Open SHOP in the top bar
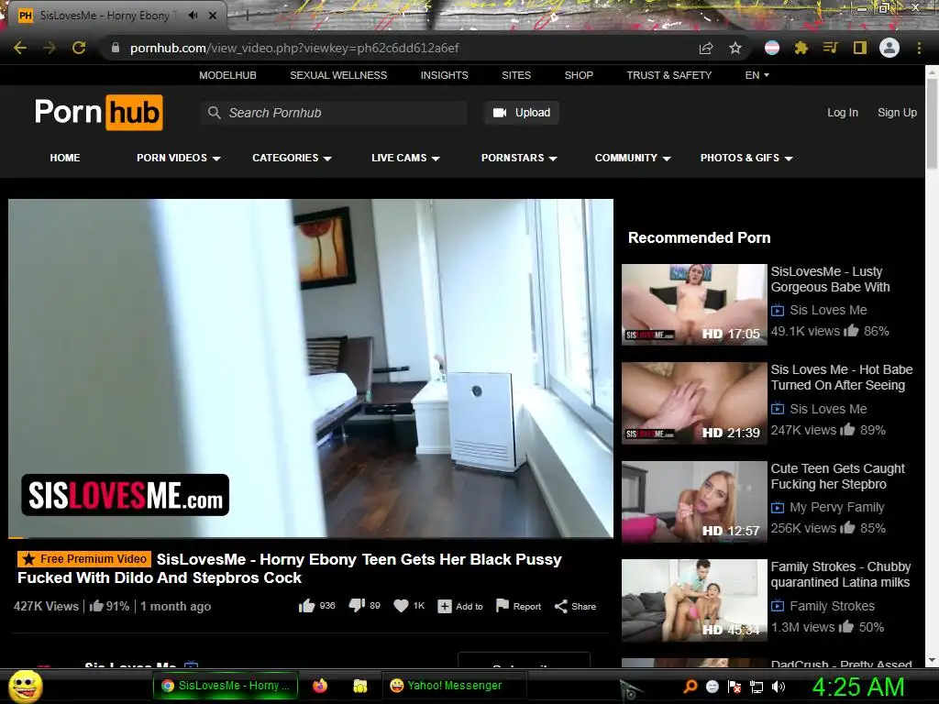The image size is (939, 704). click(579, 75)
